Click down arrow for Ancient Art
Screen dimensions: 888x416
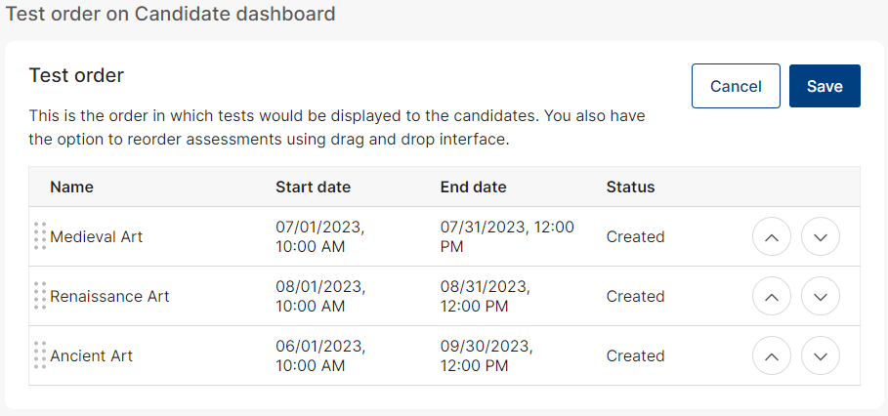click(x=821, y=355)
